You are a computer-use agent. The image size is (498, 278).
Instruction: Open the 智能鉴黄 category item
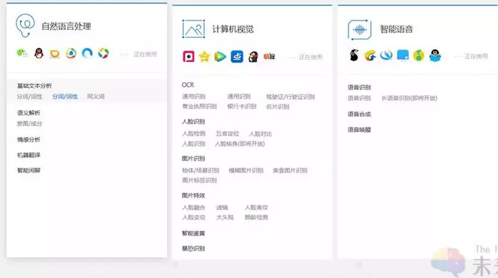pyautogui.click(x=193, y=234)
